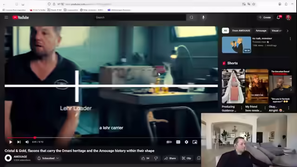Screen dimensions: 297x167
Task: Go to YouTube home via logo
Action: pos(20,18)
